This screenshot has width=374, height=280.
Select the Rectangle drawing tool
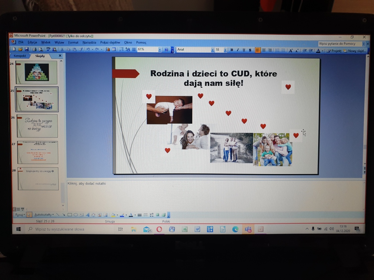[70, 215]
